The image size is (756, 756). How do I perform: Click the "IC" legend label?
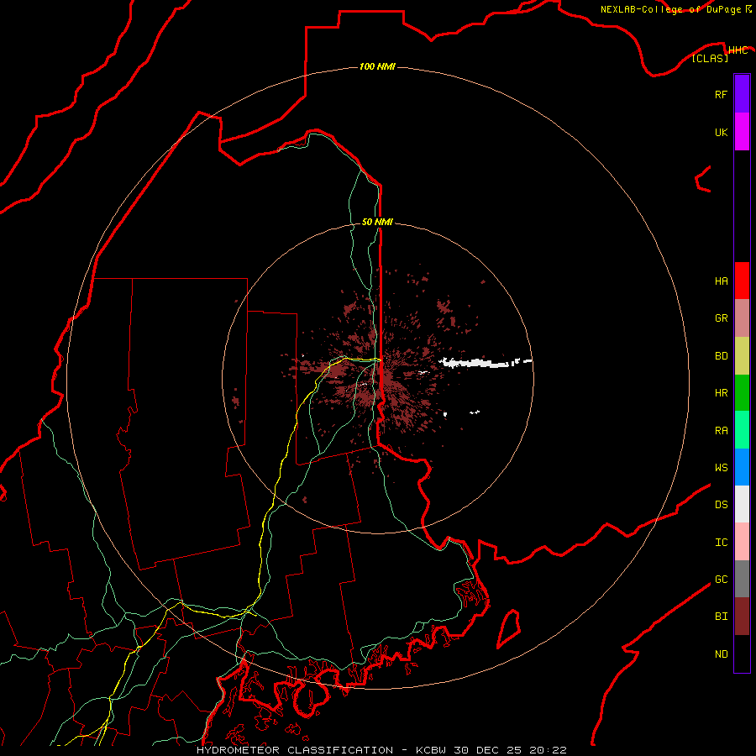click(x=721, y=543)
